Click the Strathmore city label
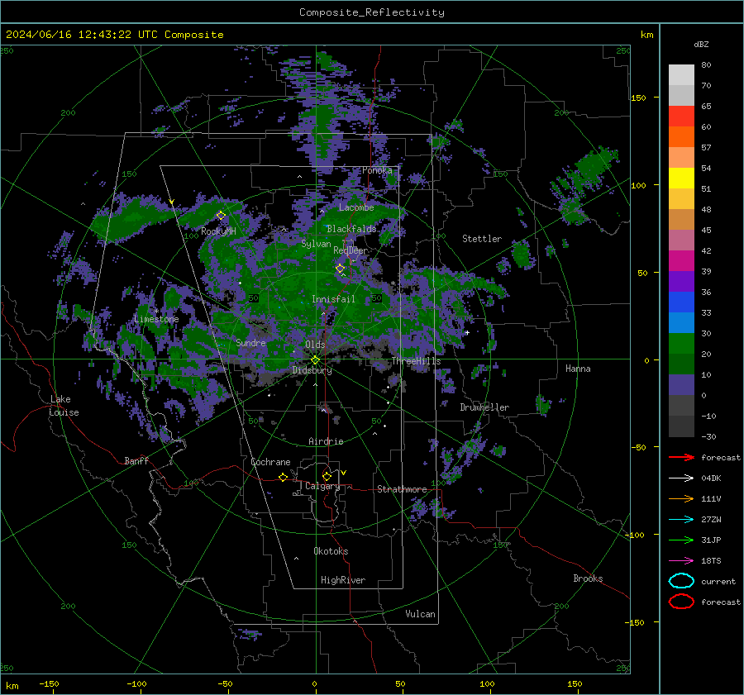Image resolution: width=744 pixels, height=695 pixels. (402, 489)
